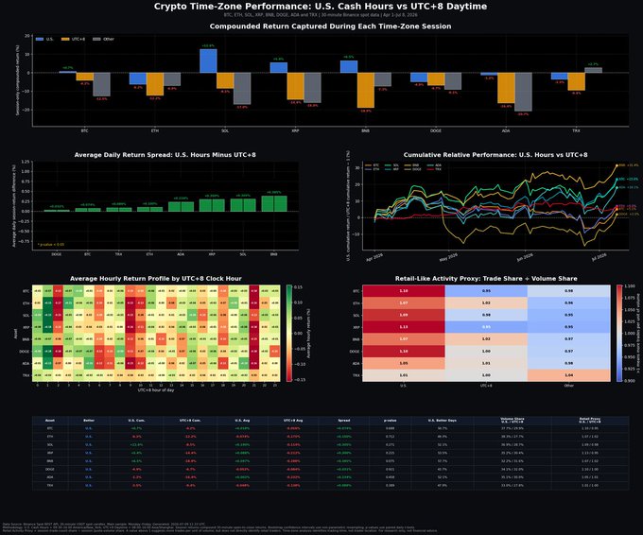Click the 'Spread' header in the summary table
The height and width of the screenshot is (535, 643).
[x=343, y=421]
